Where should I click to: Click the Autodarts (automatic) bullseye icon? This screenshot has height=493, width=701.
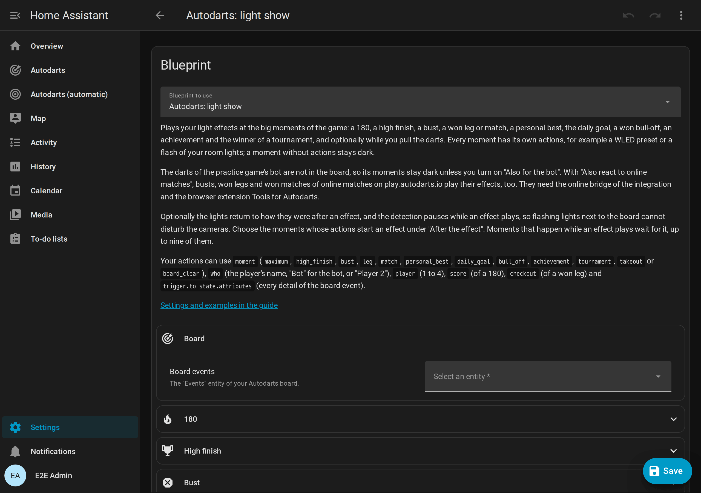point(15,94)
